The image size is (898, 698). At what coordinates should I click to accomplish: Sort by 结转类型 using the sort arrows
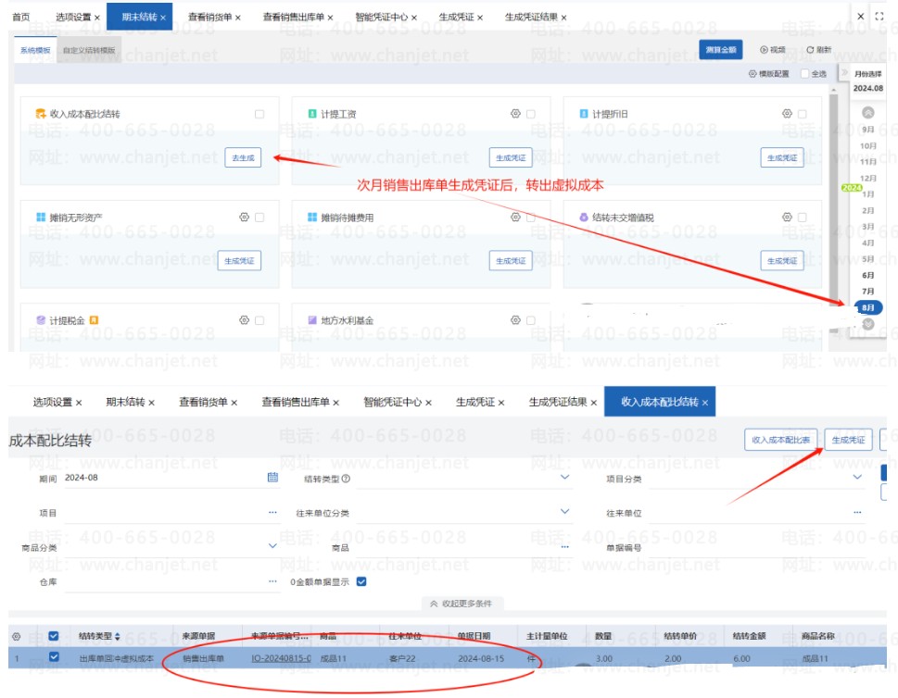pyautogui.click(x=118, y=636)
